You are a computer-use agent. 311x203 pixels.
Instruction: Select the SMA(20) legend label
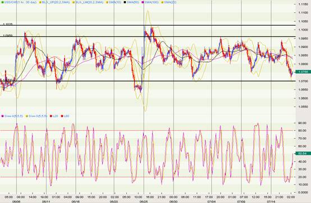tap(170, 2)
